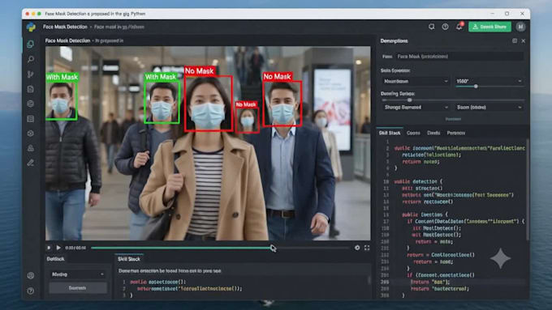Switch to the Peranors tab
The width and height of the screenshot is (552, 310).
(x=456, y=133)
